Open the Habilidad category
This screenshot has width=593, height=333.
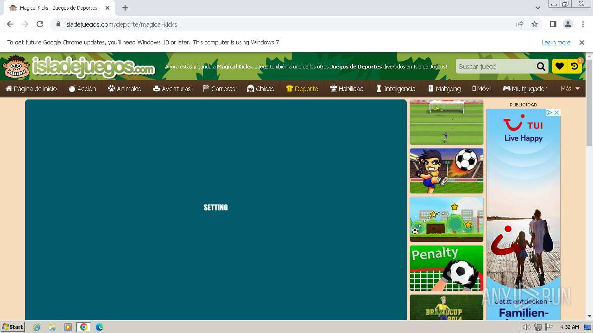pyautogui.click(x=347, y=89)
